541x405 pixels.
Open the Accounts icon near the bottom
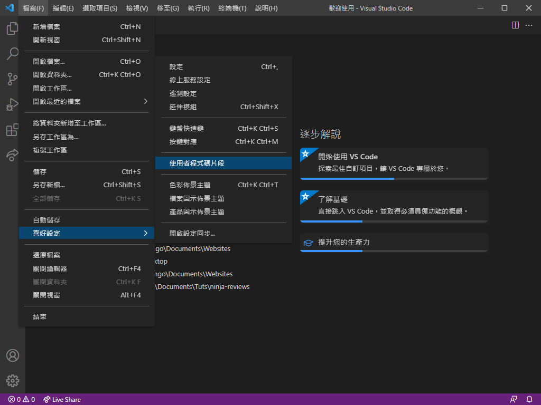[x=12, y=355]
